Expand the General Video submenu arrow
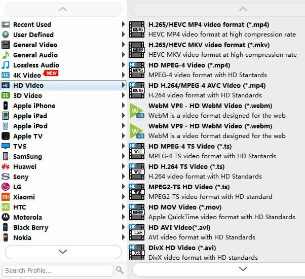The image size is (305, 279). pos(123,45)
